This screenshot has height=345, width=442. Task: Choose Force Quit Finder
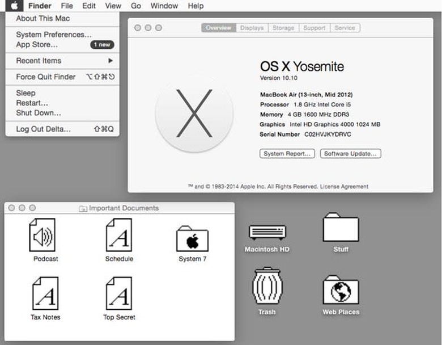(x=62, y=77)
